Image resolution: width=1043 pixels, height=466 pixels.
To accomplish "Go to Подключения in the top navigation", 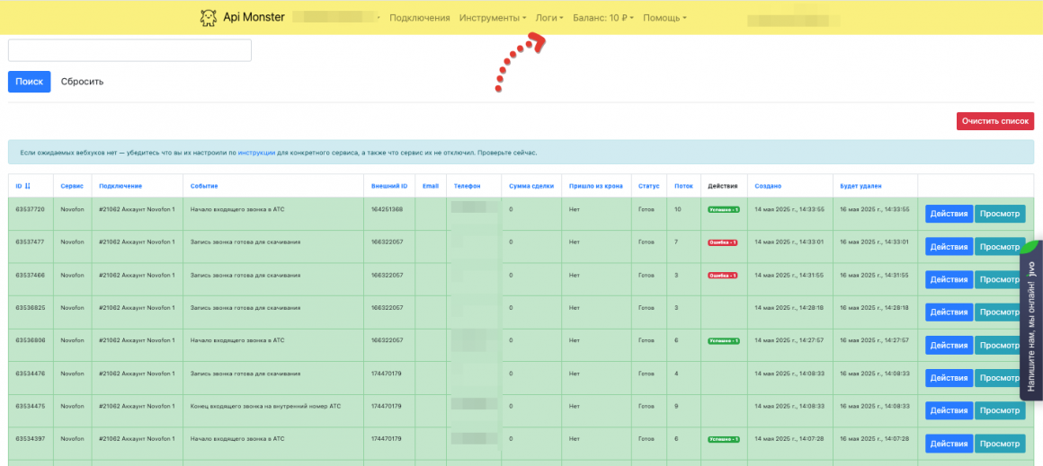I will (x=420, y=18).
